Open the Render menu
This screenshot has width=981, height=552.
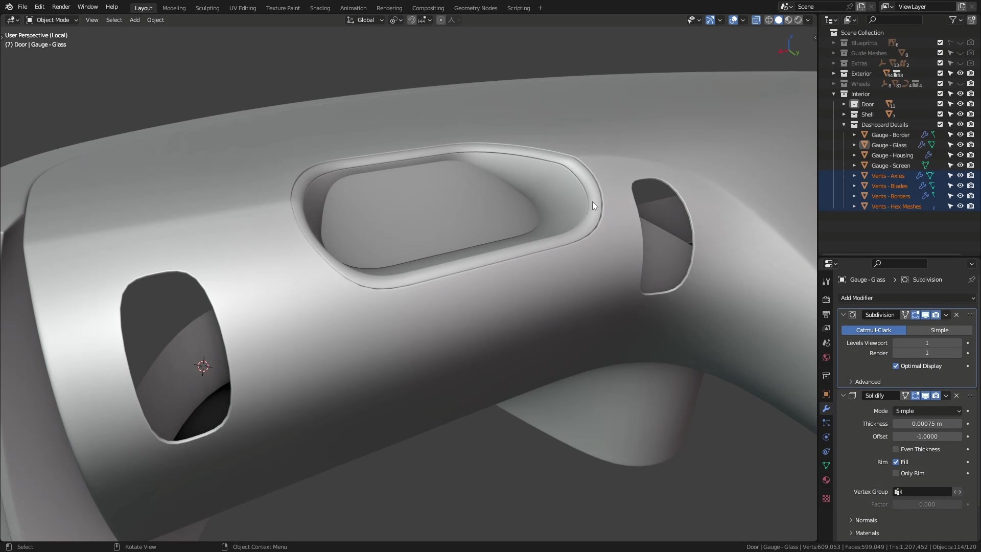pos(61,7)
